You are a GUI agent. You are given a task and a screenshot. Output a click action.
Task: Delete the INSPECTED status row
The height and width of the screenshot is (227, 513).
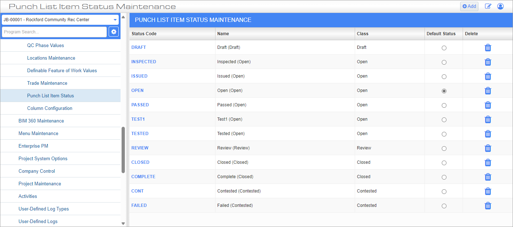488,62
